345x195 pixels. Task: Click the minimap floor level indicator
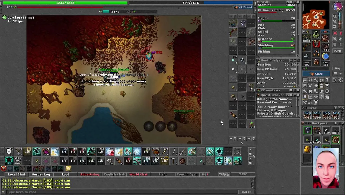[x=340, y=21]
